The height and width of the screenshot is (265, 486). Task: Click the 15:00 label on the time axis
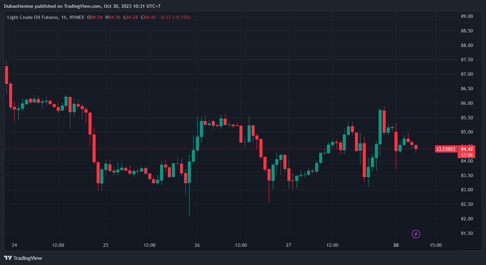coord(435,245)
